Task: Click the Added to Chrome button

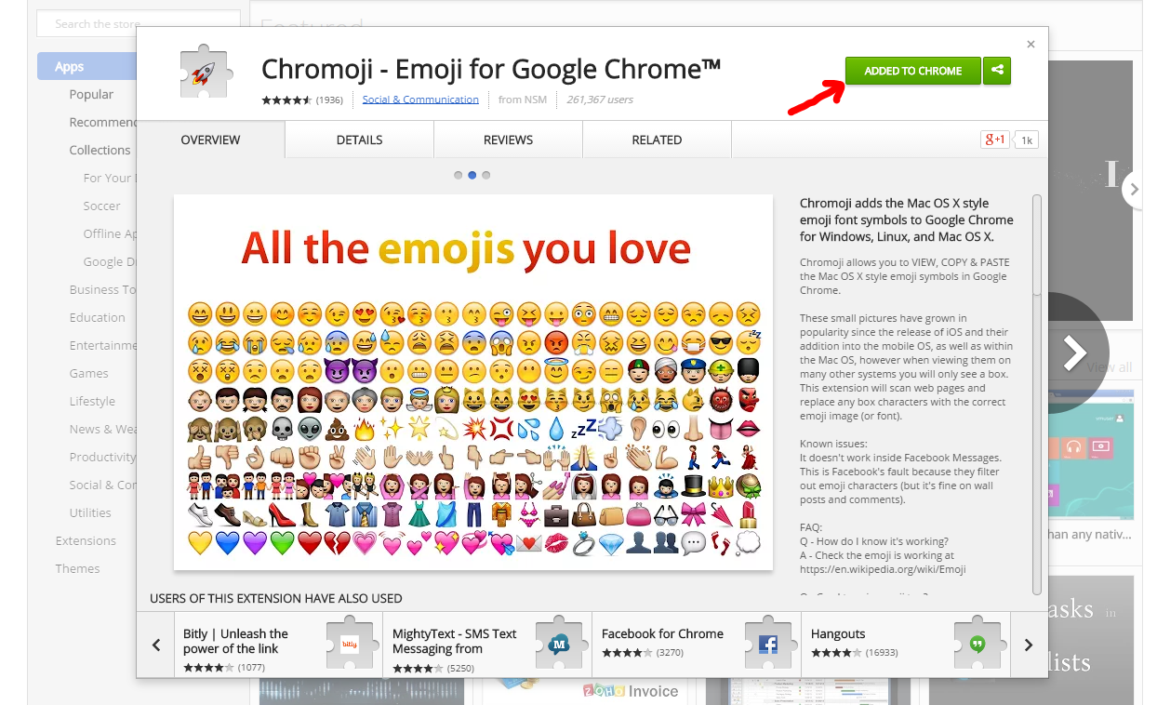Action: click(x=913, y=71)
